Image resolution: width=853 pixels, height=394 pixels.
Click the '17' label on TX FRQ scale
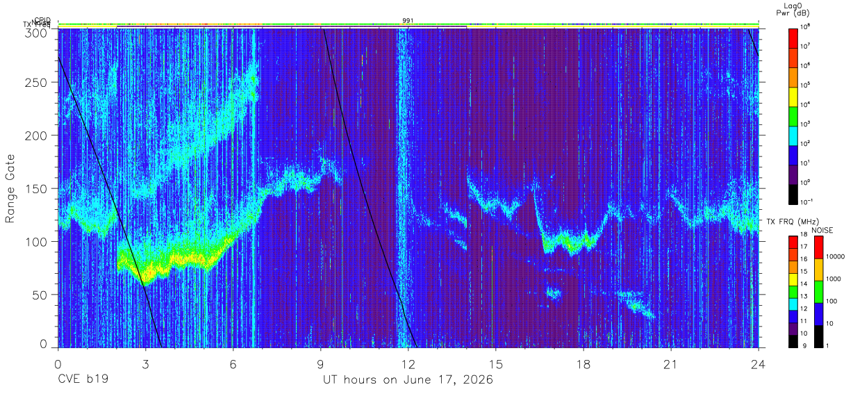pos(805,247)
